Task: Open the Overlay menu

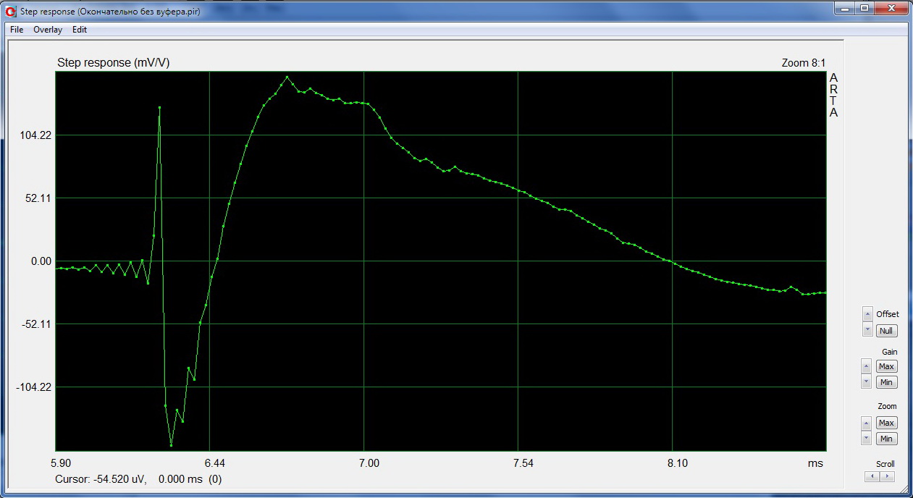Action: click(x=48, y=30)
